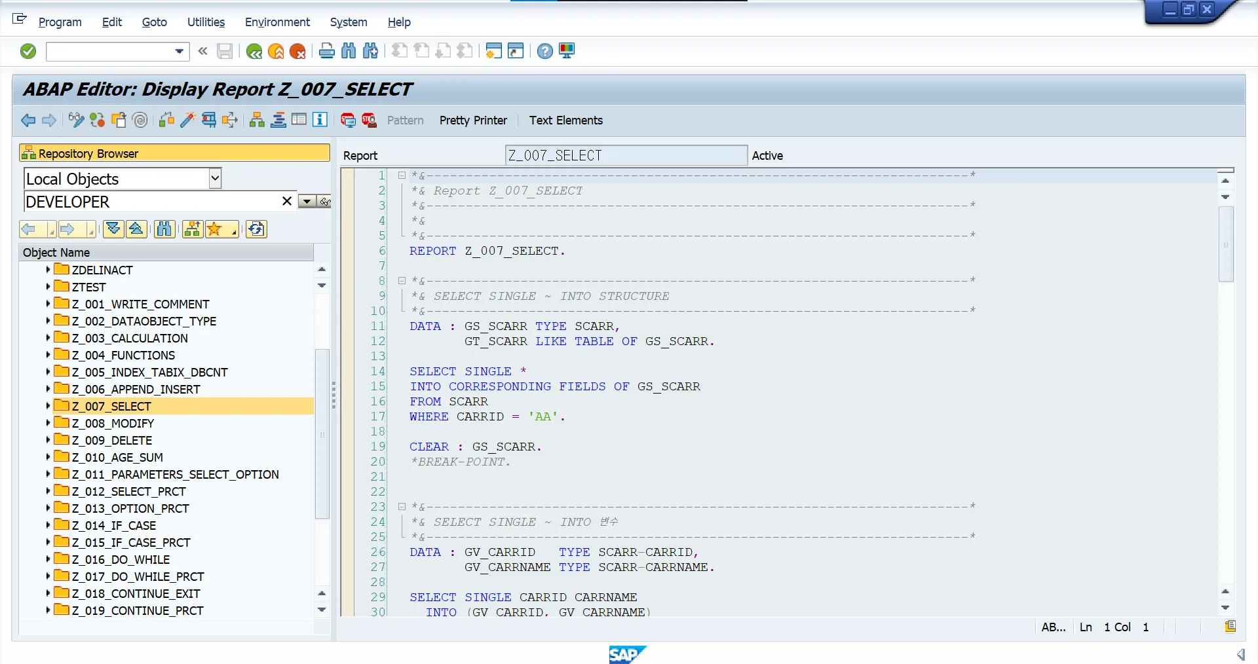Click the green Back navigation icon
This screenshot has height=664, width=1258.
tap(254, 51)
